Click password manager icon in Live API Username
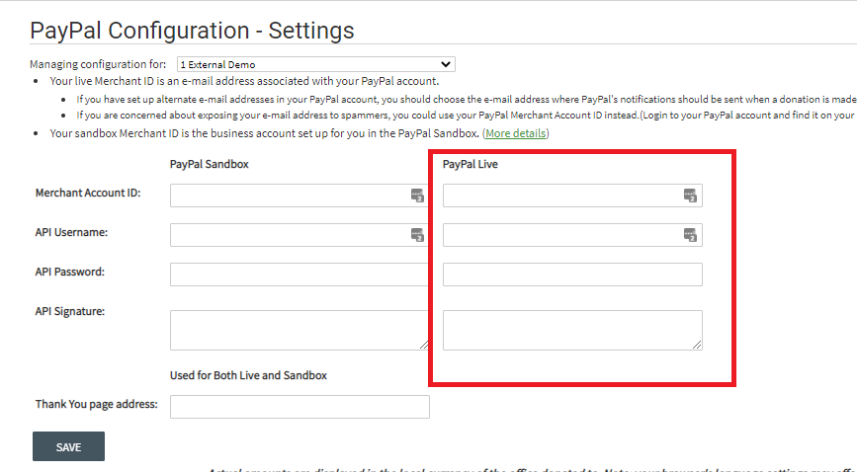This screenshot has width=857, height=472. (x=690, y=235)
